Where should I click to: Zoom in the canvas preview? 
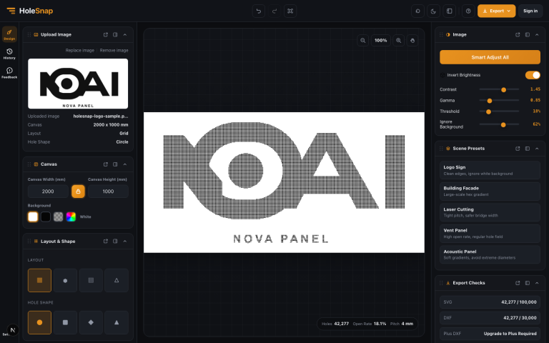tap(398, 40)
